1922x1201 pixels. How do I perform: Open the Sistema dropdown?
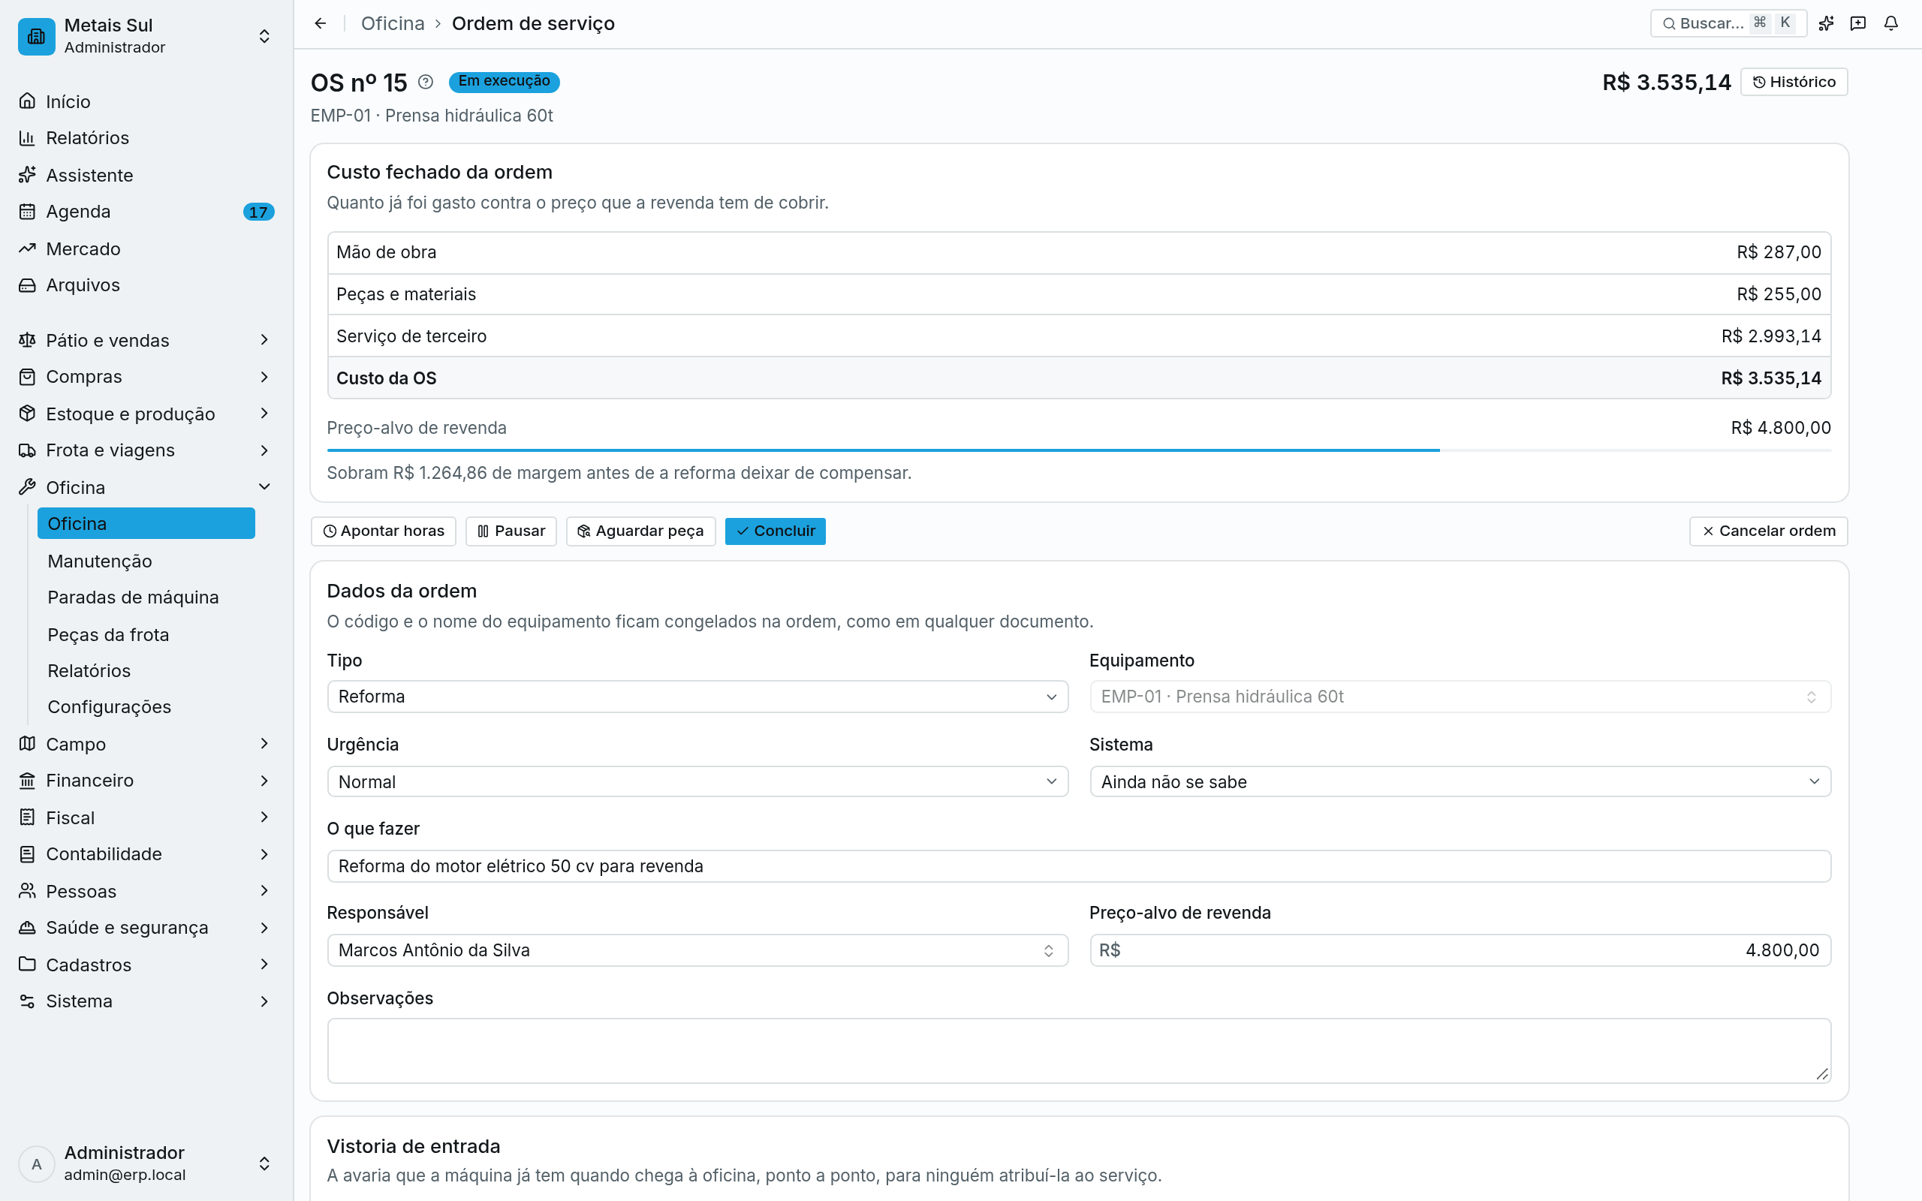(1460, 781)
